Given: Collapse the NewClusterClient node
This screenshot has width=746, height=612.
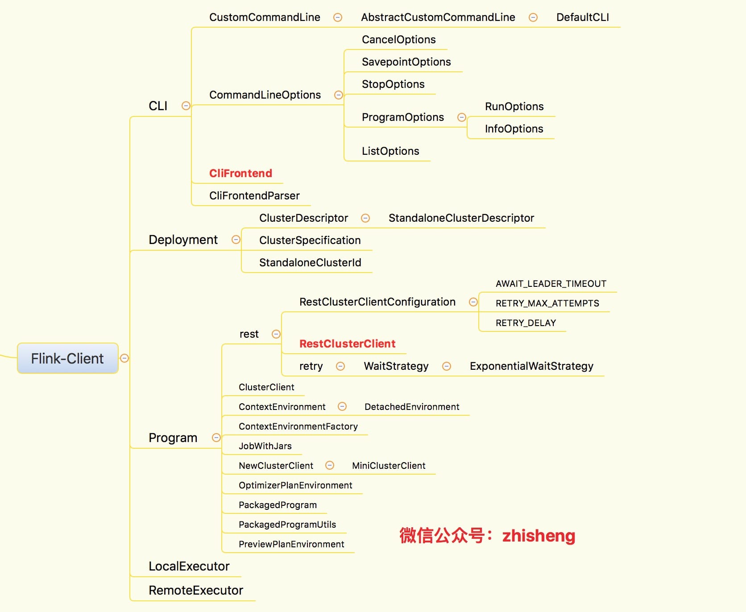Looking at the screenshot, I should [330, 465].
